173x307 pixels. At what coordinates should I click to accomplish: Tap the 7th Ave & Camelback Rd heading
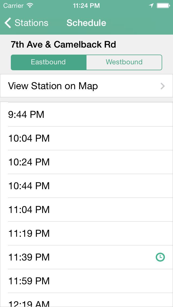[63, 44]
